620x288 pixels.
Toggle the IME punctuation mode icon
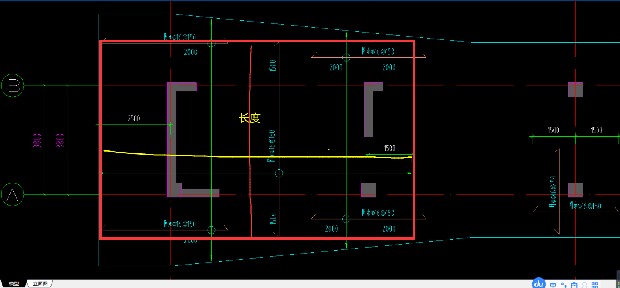564,285
